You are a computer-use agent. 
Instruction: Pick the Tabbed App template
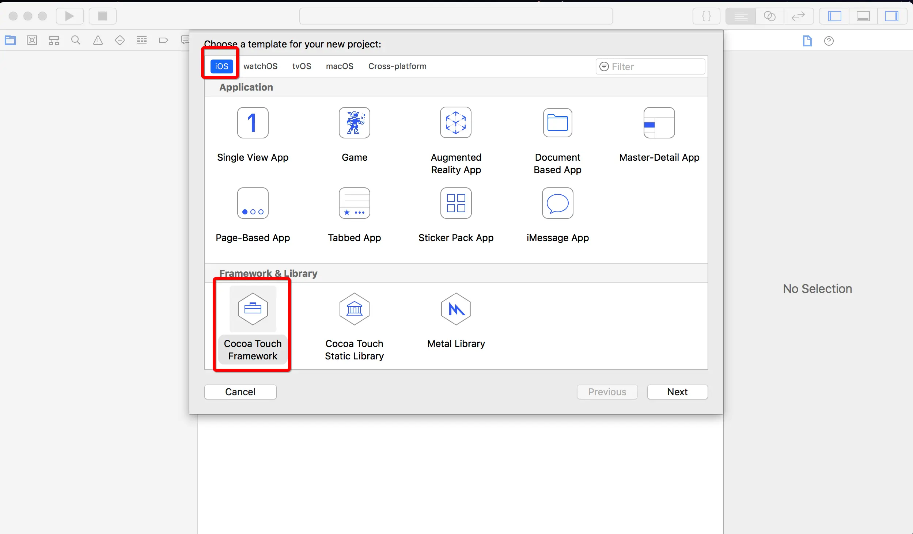[354, 203]
